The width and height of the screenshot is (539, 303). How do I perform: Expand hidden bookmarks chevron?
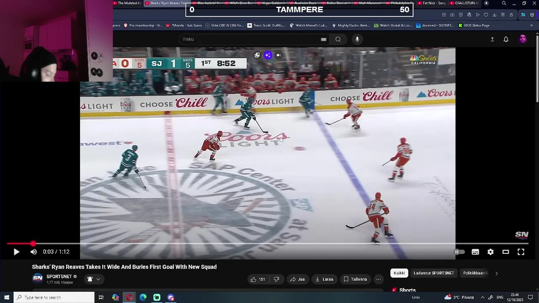pyautogui.click(x=531, y=25)
